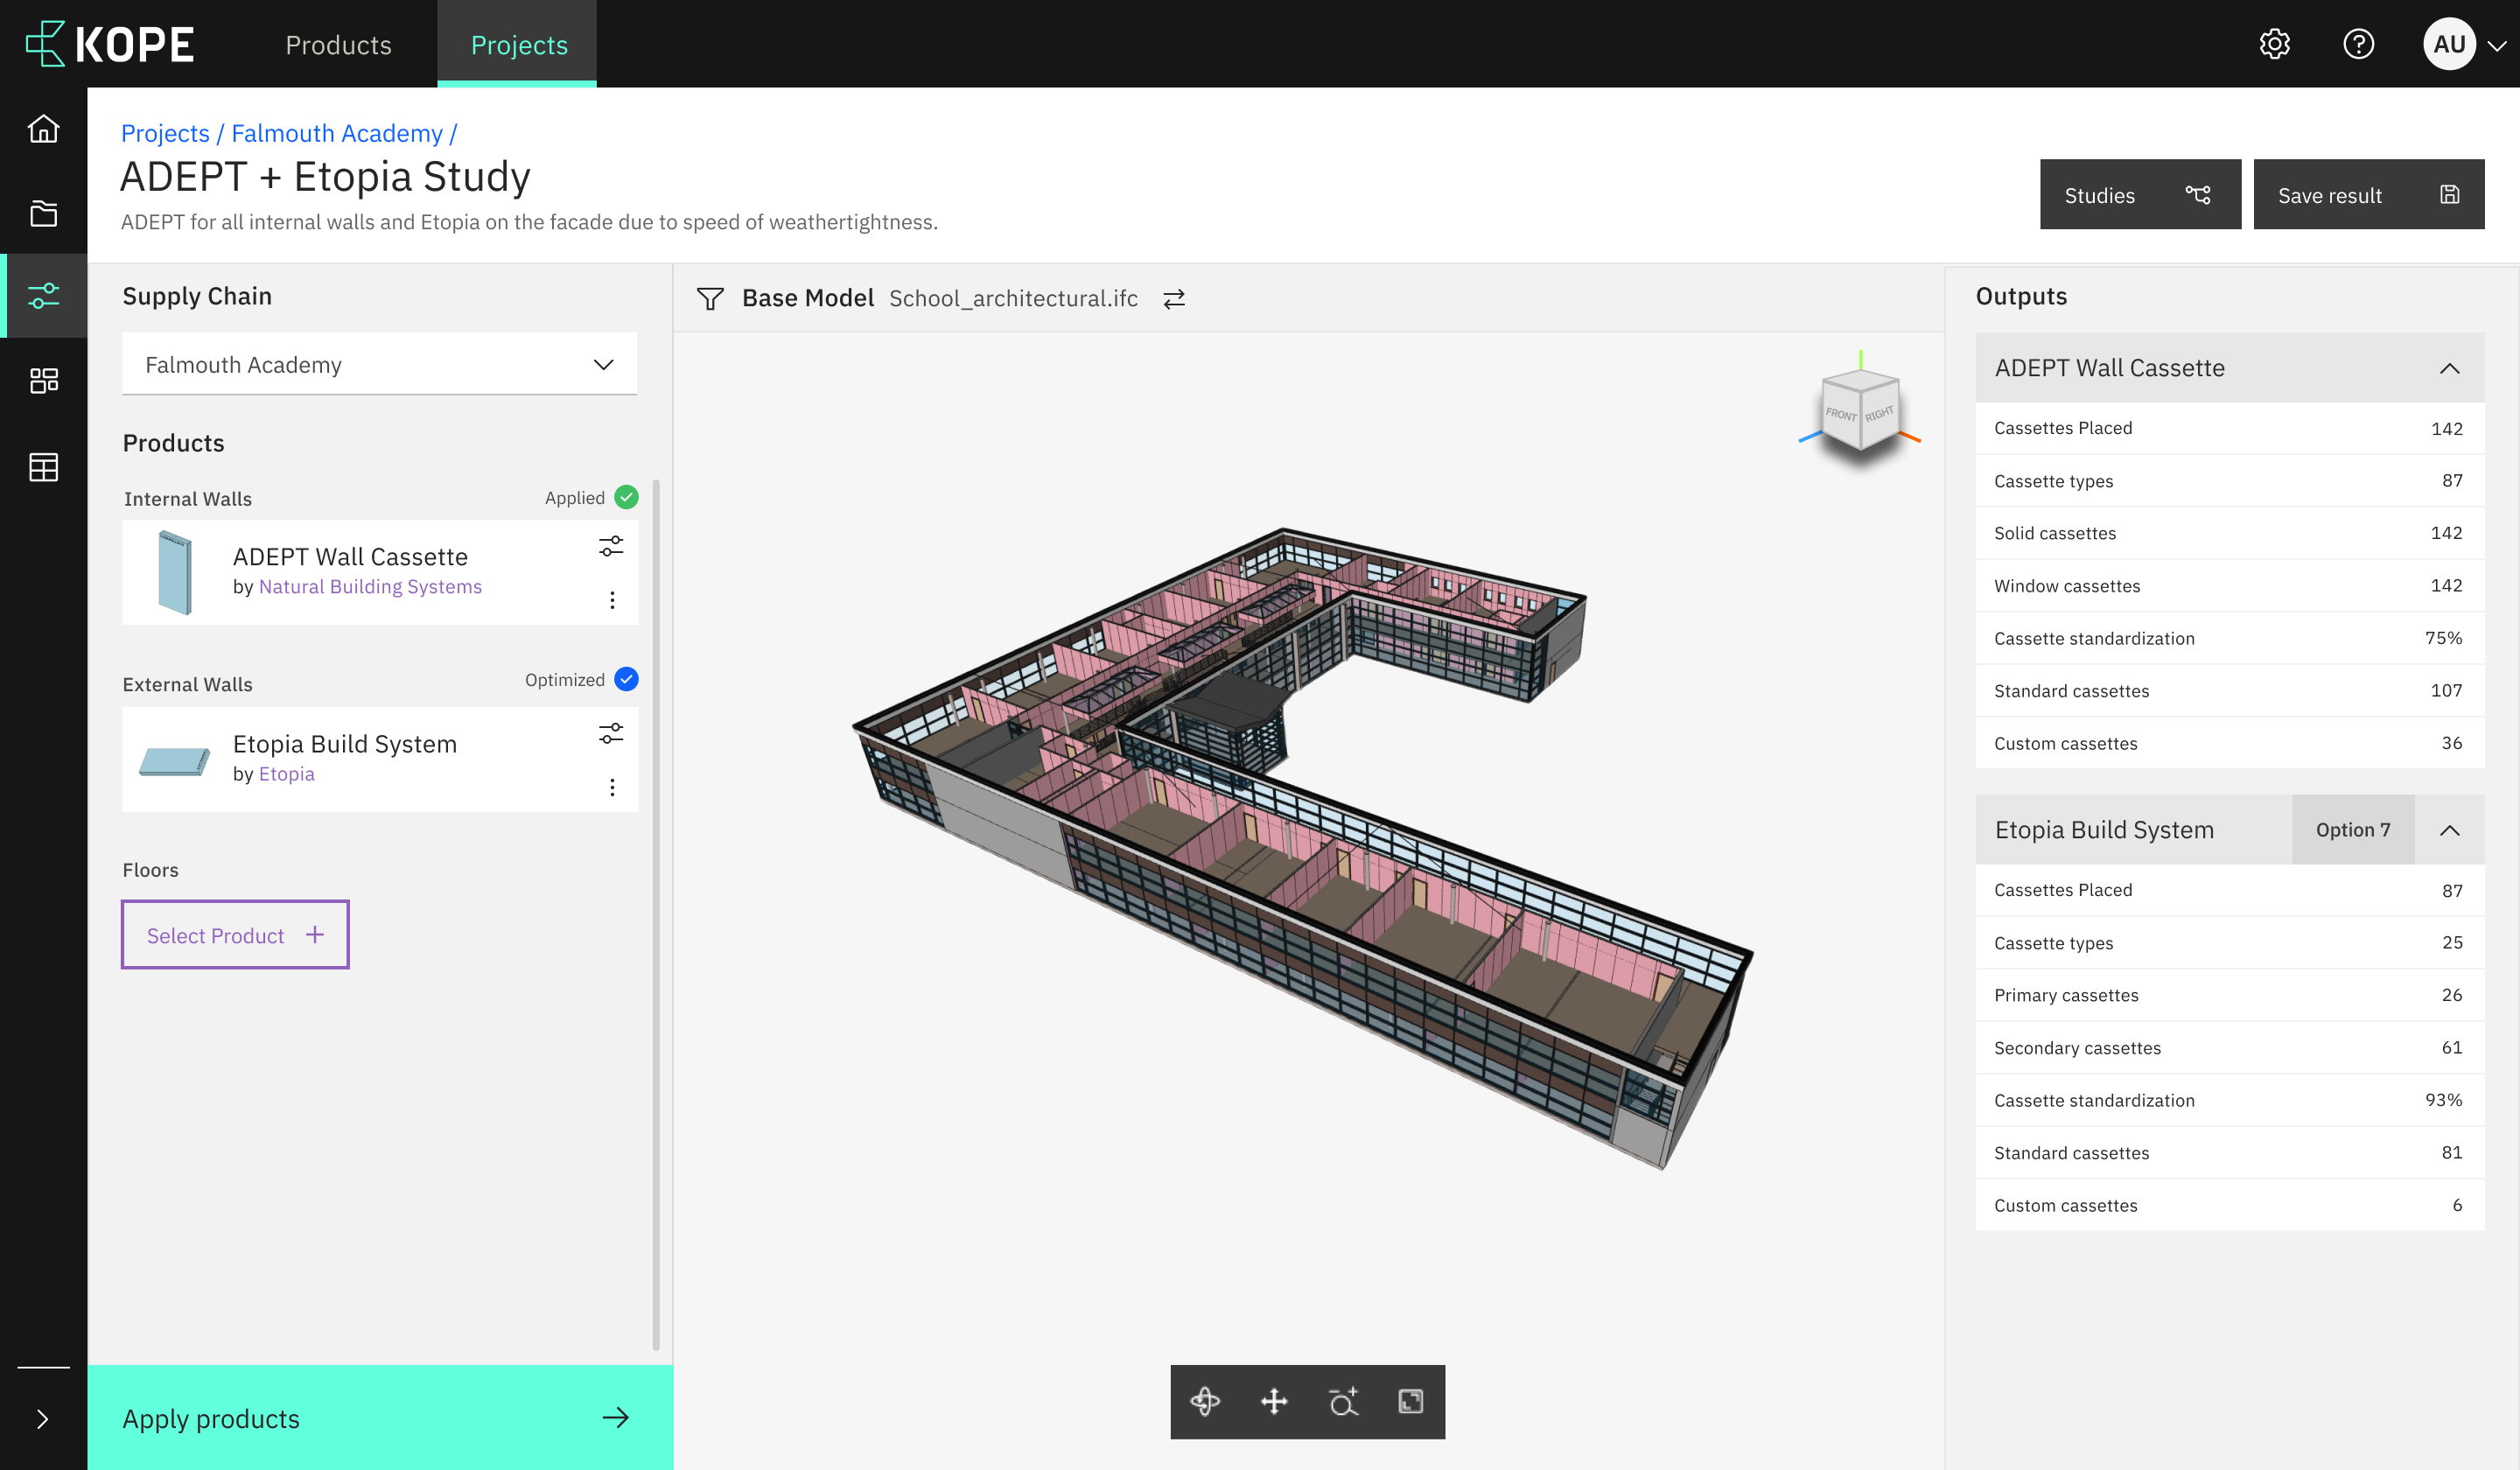Open the Natural Building Systems link
Viewport: 2520px width, 1470px height.
(370, 586)
